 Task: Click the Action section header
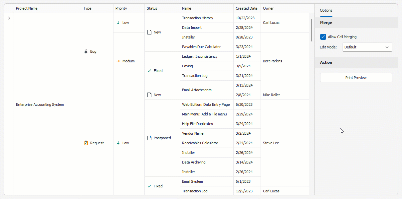pyautogui.click(x=356, y=62)
